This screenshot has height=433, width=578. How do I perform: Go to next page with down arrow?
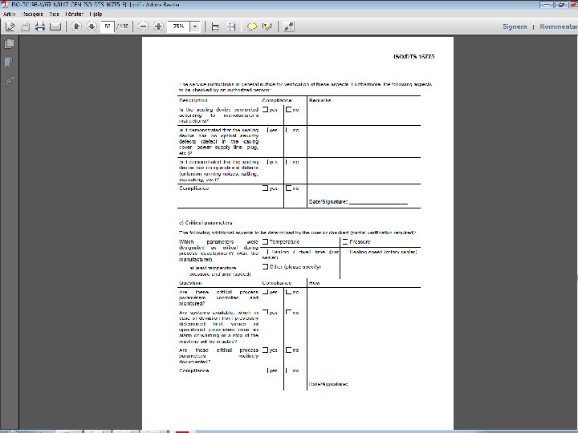pos(92,26)
